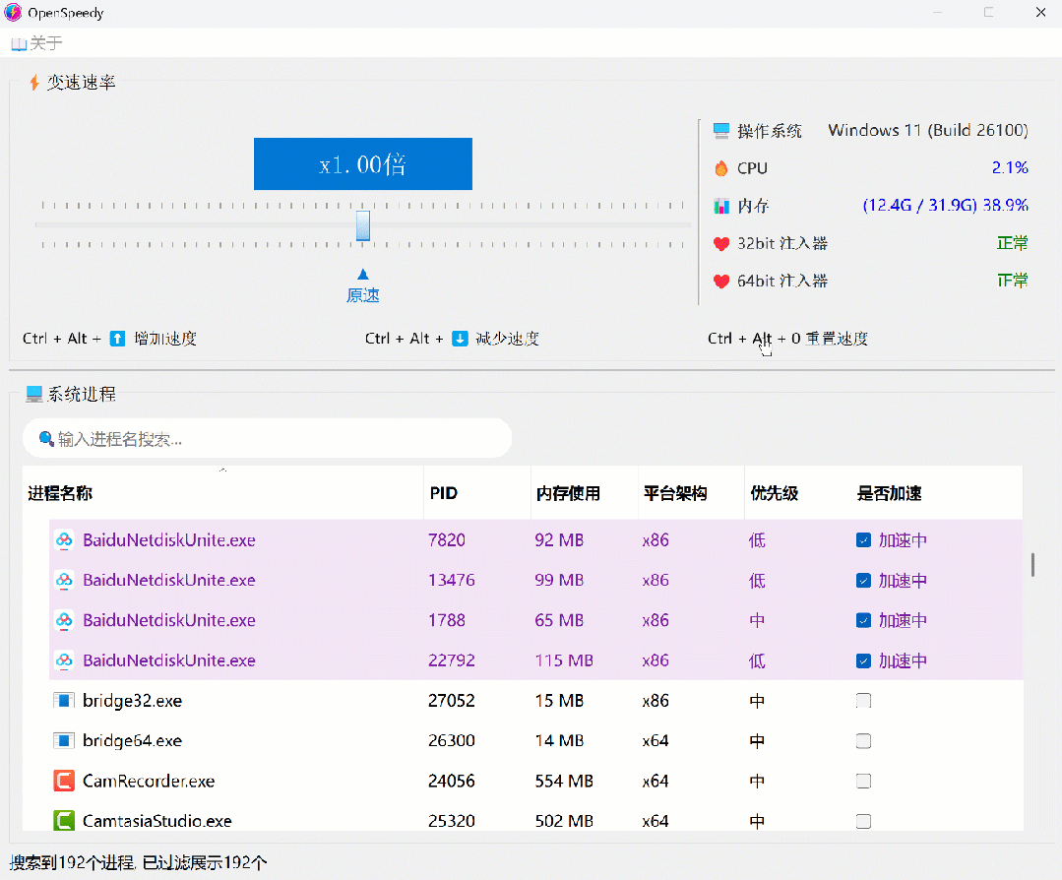The image size is (1062, 880).
Task: Uncheck 加速中 for BaiduNetdiskUnite PID 22792
Action: [863, 660]
